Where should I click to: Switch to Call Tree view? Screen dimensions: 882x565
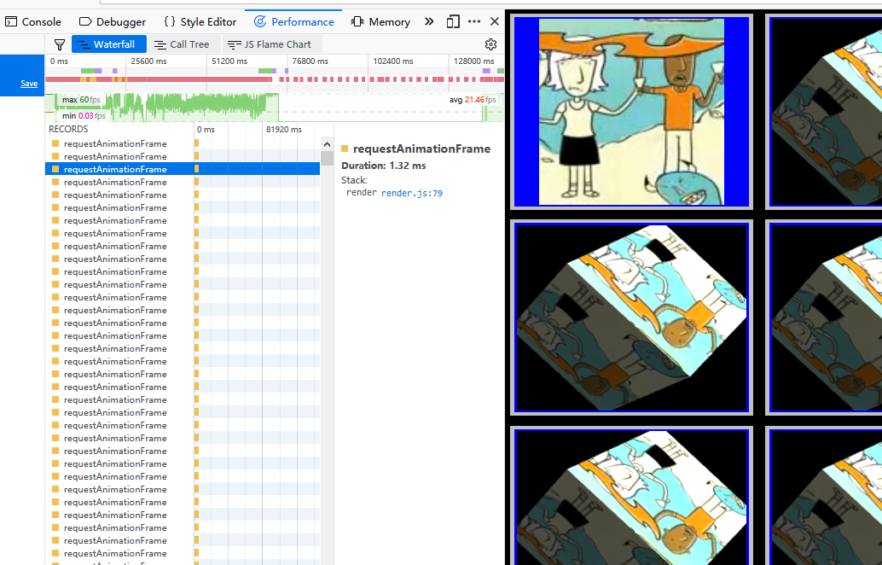[x=183, y=44]
